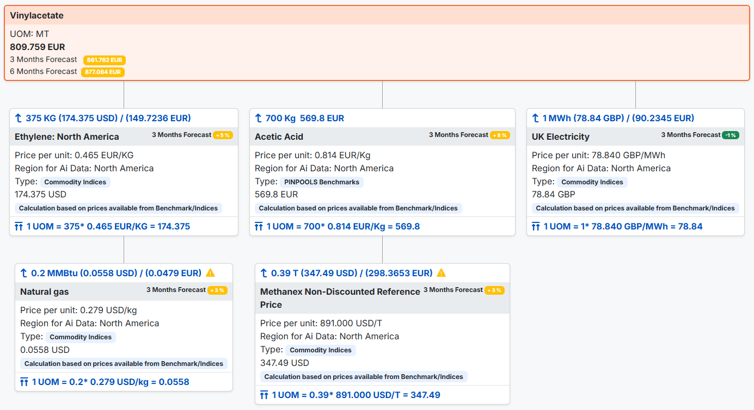754x410 pixels.
Task: Click the -1% forecast badge on UK Electricity
Action: 731,135
